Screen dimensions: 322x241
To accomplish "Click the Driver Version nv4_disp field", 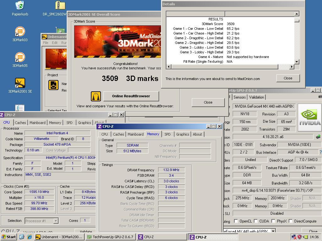I will click(277, 190).
